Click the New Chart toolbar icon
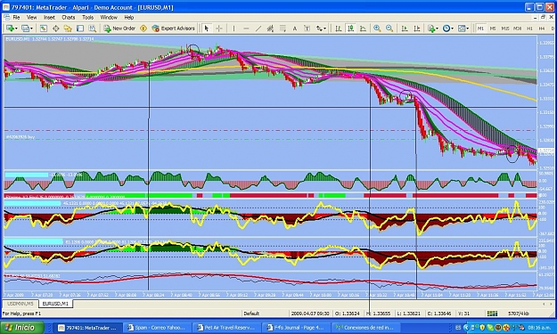Screen dimensions: 557x334 point(10,29)
